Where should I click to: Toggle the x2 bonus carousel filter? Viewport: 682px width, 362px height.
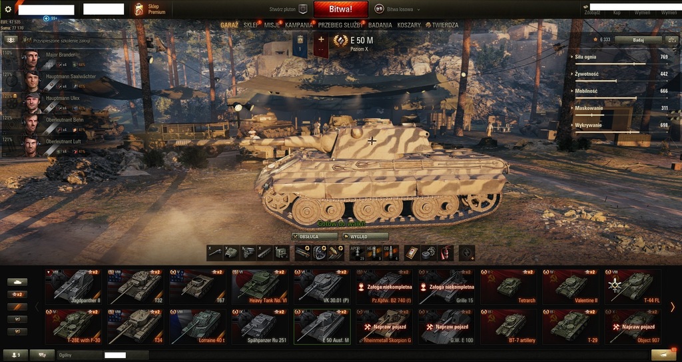point(17,295)
